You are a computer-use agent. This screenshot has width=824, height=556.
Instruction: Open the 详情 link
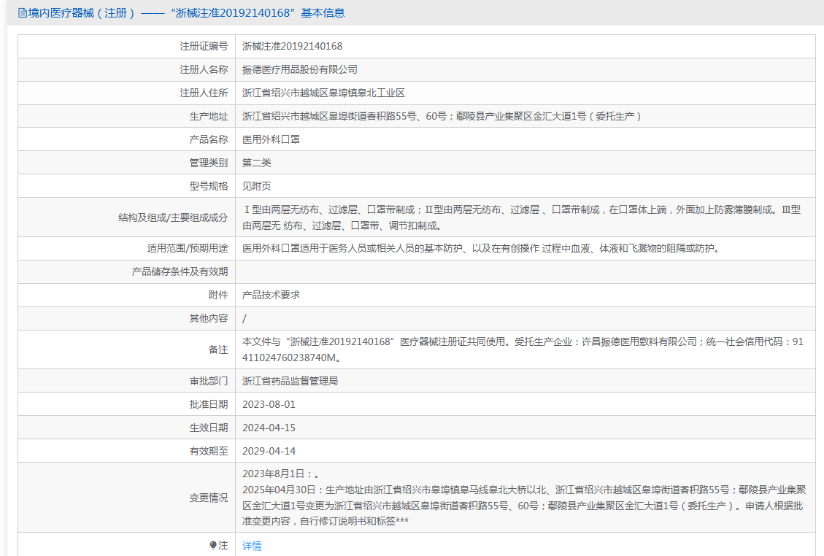pyautogui.click(x=252, y=546)
